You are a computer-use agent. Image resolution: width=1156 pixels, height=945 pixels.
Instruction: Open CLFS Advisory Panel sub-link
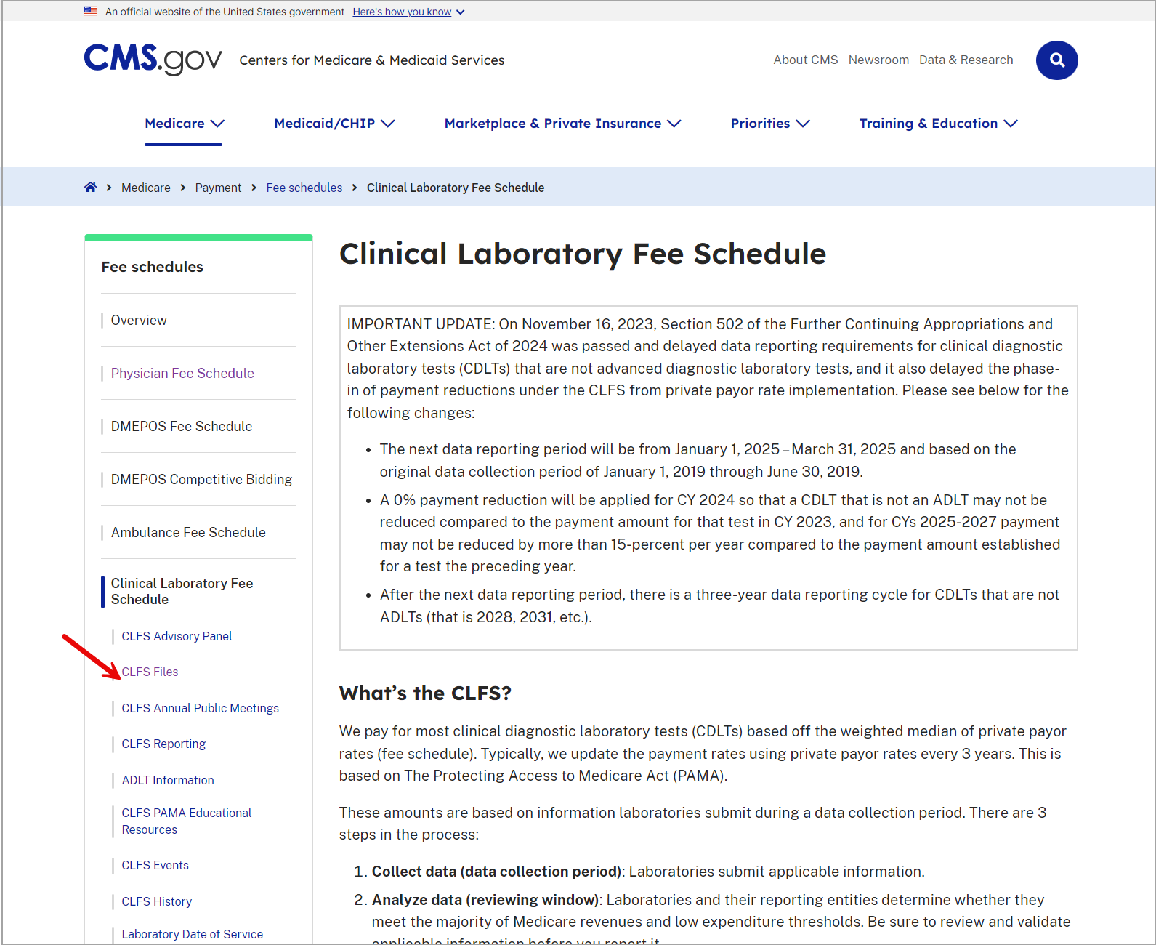177,637
